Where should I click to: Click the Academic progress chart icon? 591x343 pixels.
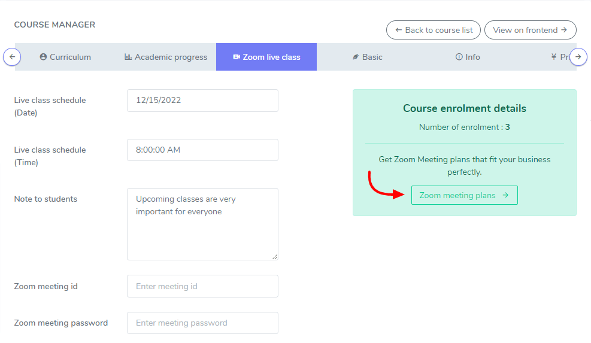point(128,57)
